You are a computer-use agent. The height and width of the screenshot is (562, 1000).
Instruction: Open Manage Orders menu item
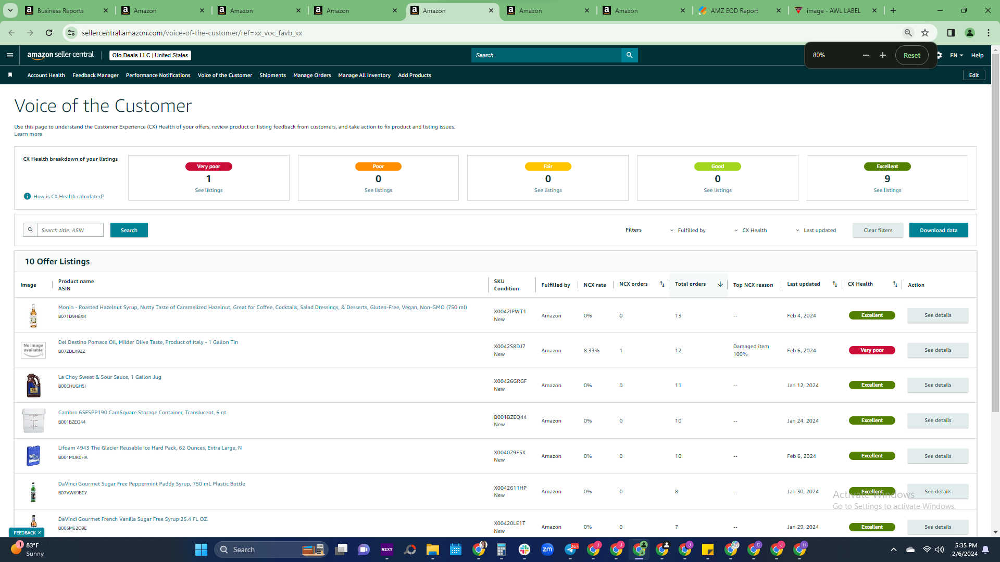pyautogui.click(x=312, y=75)
